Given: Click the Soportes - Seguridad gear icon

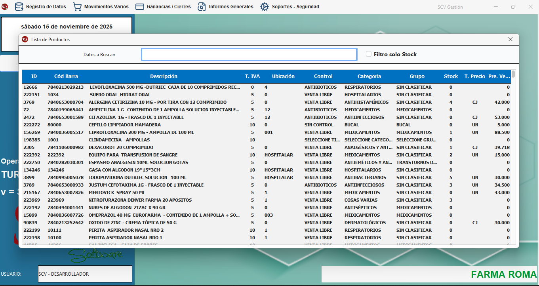Looking at the screenshot, I should (x=265, y=7).
